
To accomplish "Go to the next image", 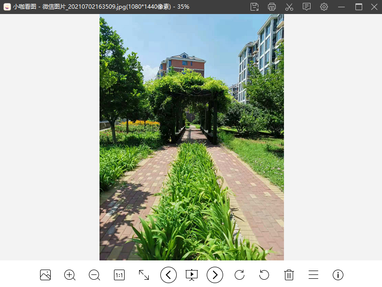I will [215, 275].
